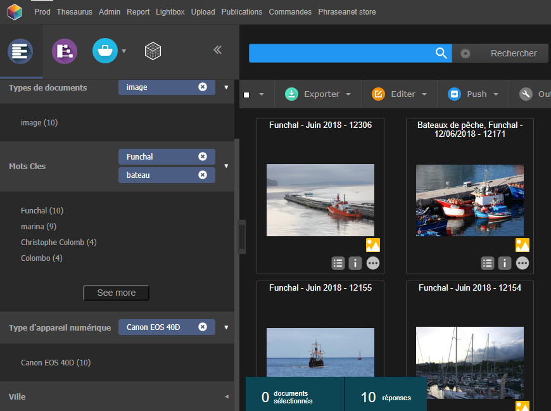Open the thesaurus tree tab icon
551x411 pixels.
click(65, 51)
